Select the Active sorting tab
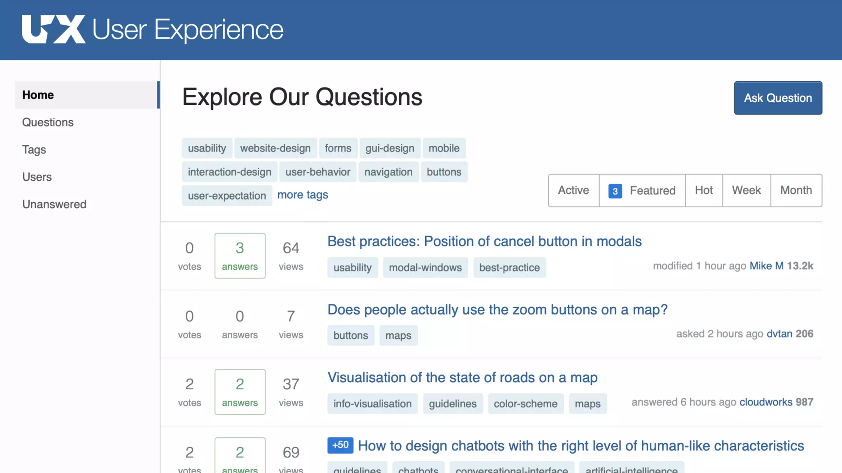842x473 pixels. click(x=573, y=191)
